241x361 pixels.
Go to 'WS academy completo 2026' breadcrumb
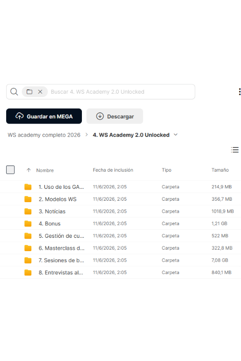(44, 135)
